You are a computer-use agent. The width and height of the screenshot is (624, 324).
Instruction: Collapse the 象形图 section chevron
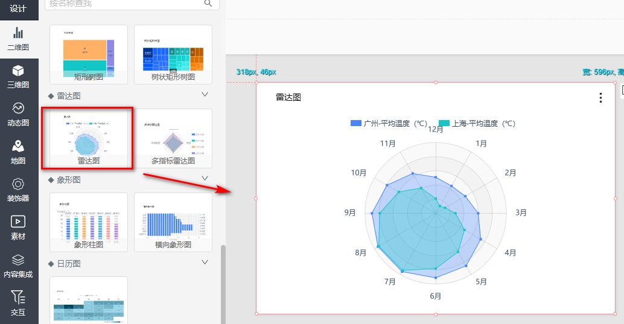[205, 179]
